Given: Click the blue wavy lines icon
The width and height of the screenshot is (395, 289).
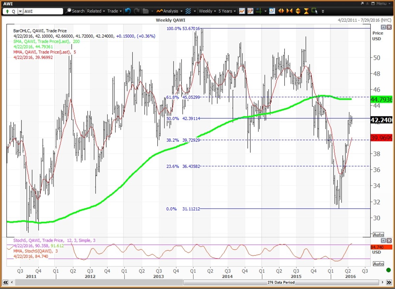Looking at the screenshot, I should click(188, 11).
